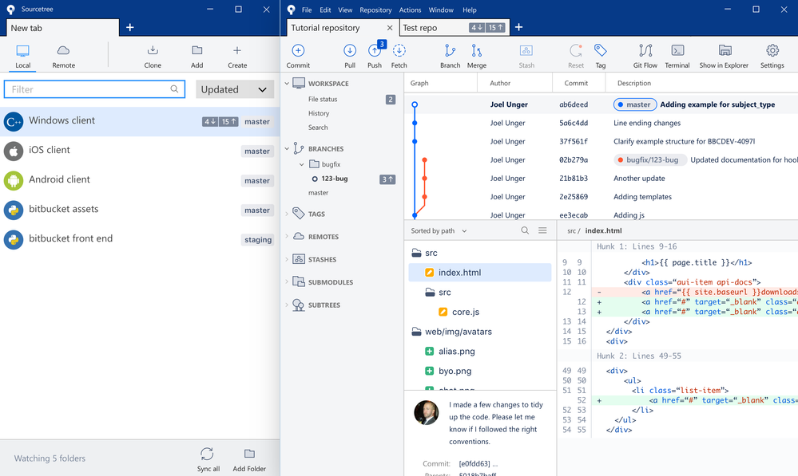Expand the REMOTES section

click(x=287, y=237)
